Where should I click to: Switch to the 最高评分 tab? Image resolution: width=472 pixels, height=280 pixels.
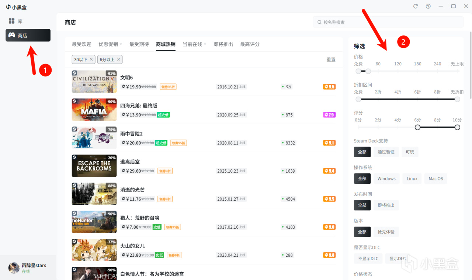[x=250, y=44]
